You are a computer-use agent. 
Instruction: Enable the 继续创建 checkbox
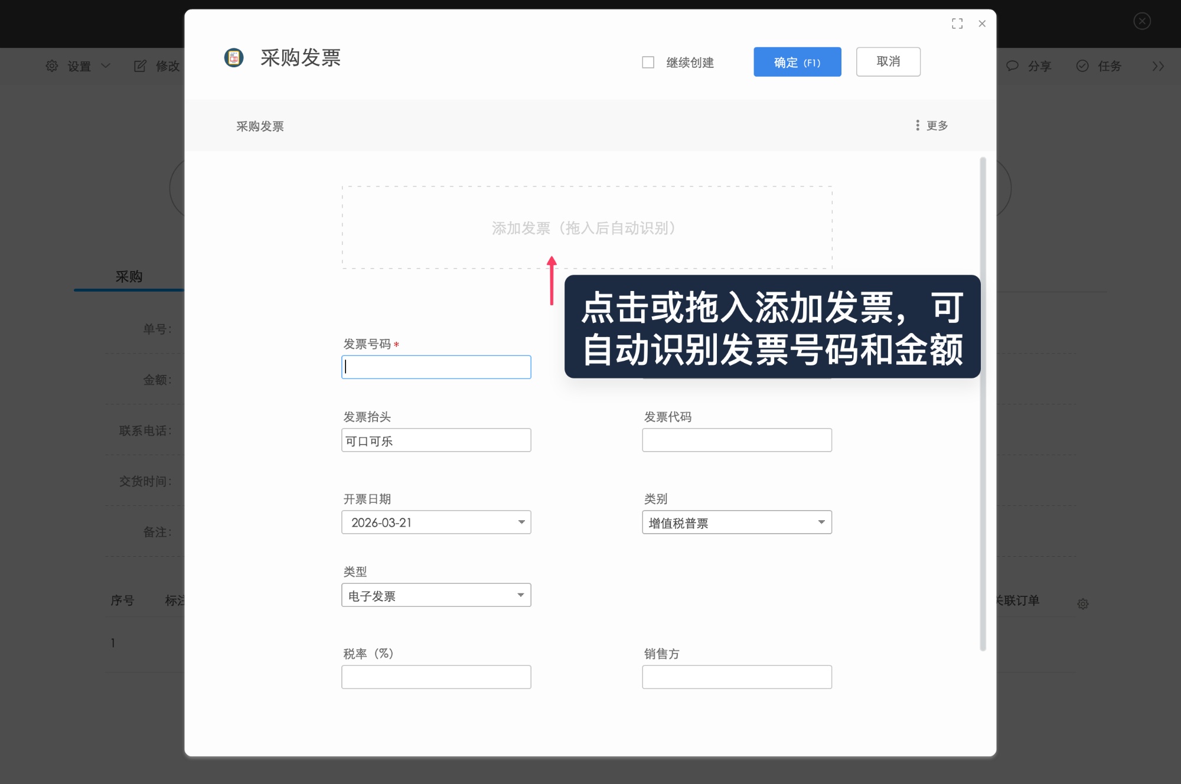(x=648, y=62)
